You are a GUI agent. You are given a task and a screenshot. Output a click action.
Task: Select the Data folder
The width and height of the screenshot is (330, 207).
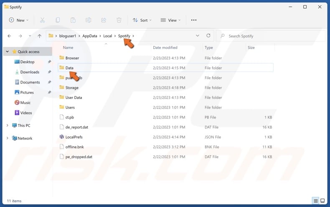pyautogui.click(x=69, y=68)
